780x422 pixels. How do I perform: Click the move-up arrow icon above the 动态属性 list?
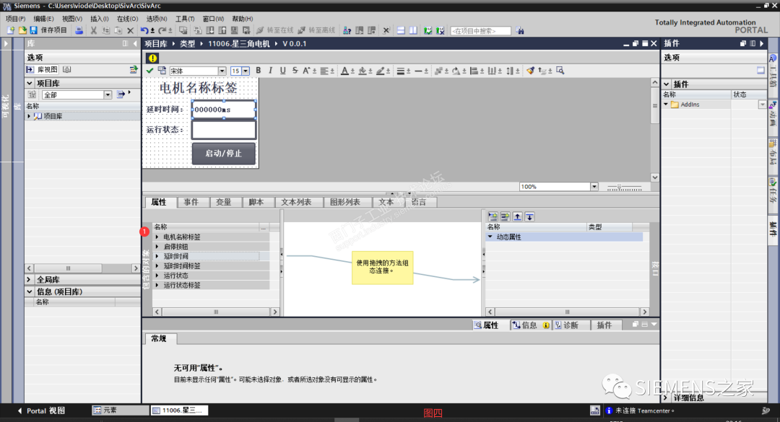click(519, 216)
